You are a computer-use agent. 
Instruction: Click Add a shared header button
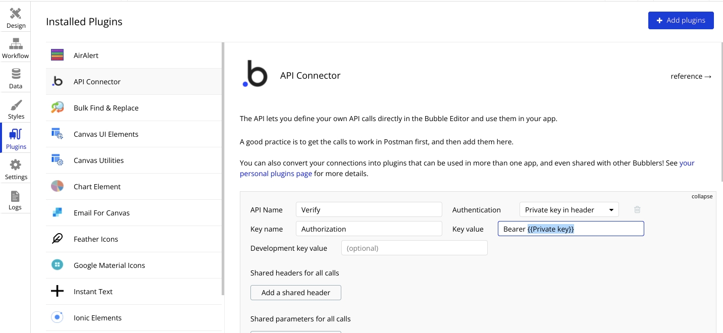click(x=295, y=293)
